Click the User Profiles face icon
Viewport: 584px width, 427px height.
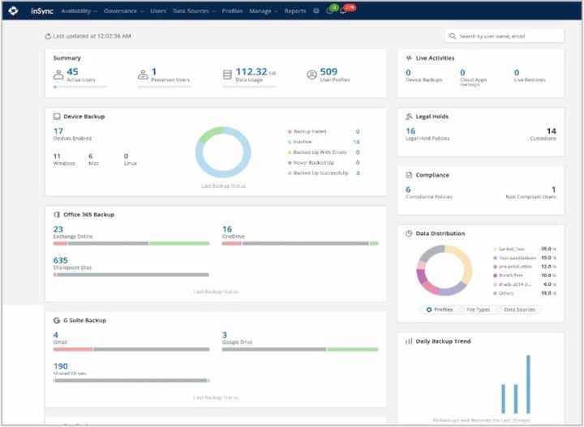pos(311,75)
